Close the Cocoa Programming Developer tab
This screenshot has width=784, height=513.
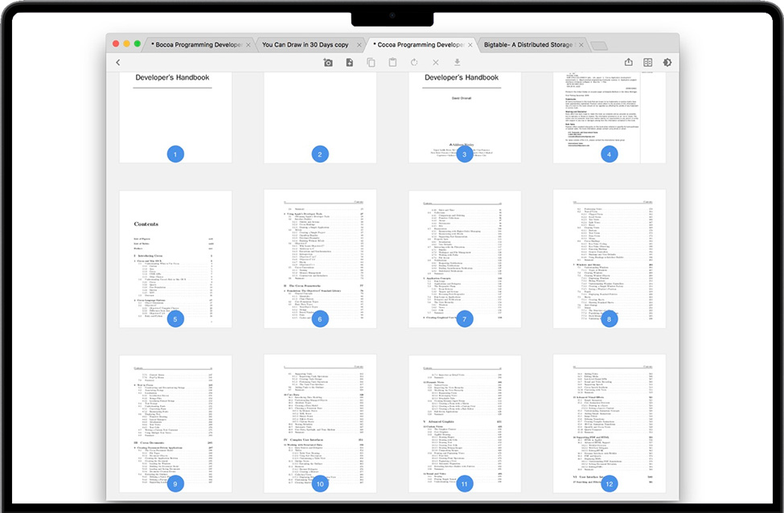(470, 45)
